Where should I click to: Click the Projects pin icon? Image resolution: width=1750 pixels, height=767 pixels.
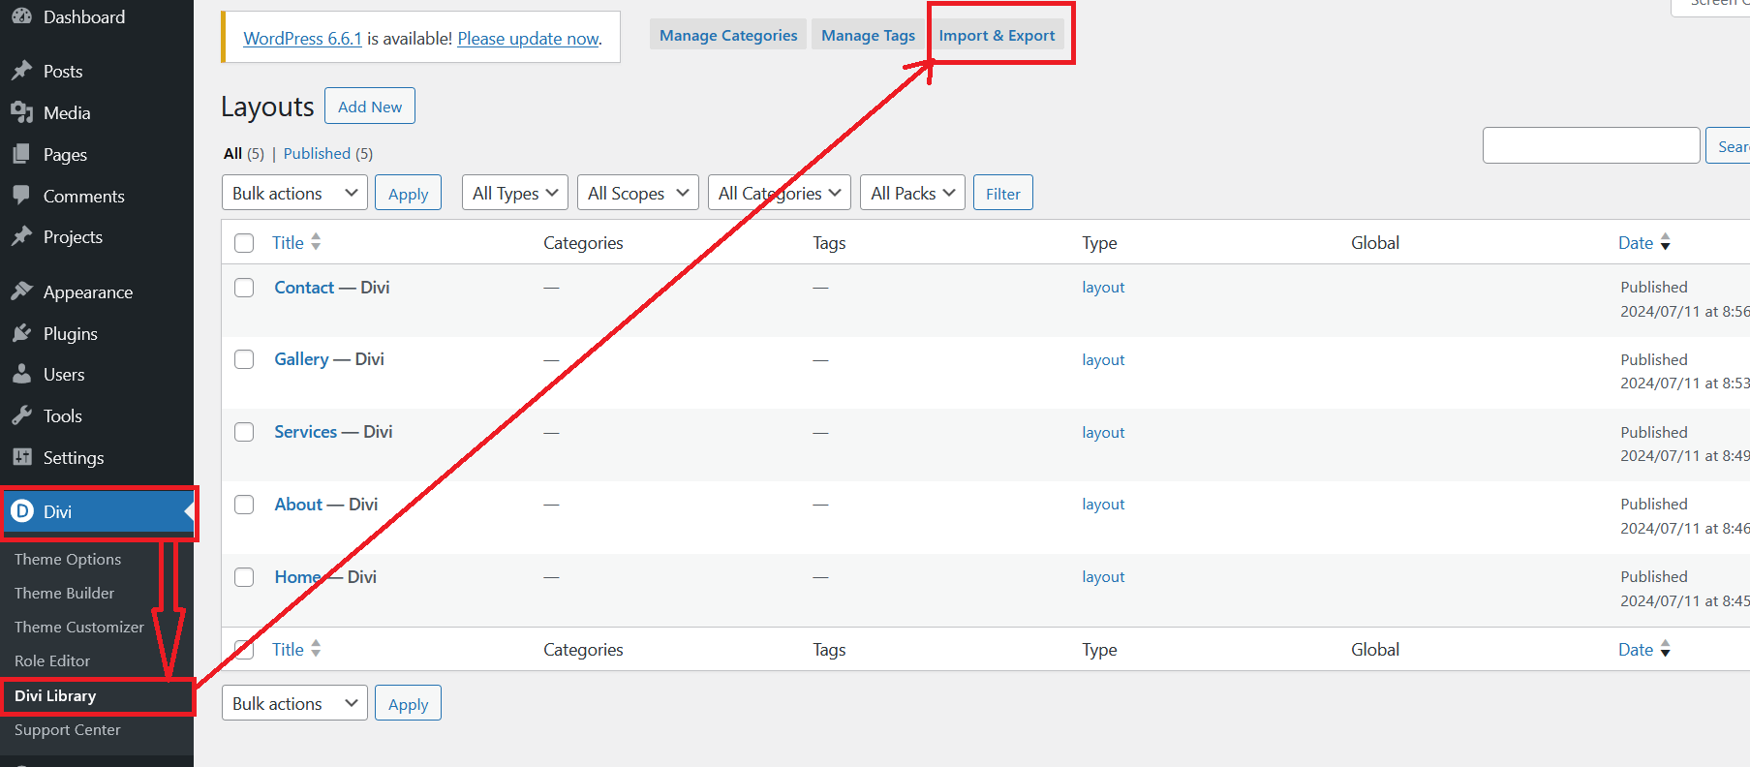(x=21, y=236)
